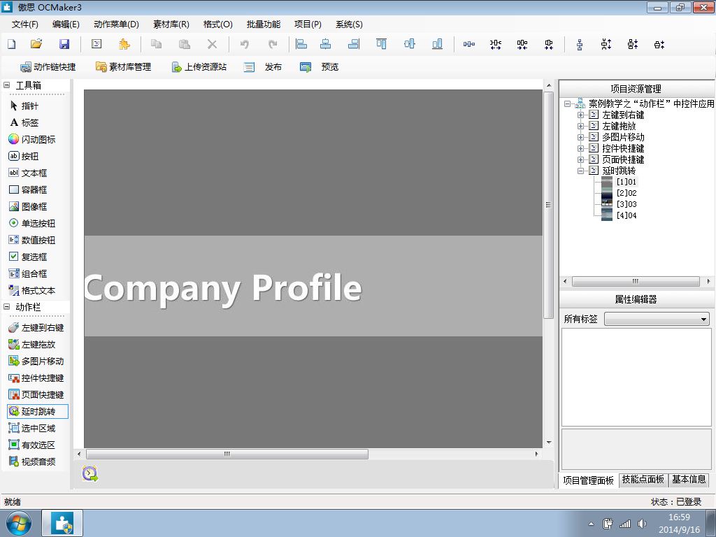716x537 pixels.
Task: Select the 复选框 checkbox tool
Action: point(28,257)
